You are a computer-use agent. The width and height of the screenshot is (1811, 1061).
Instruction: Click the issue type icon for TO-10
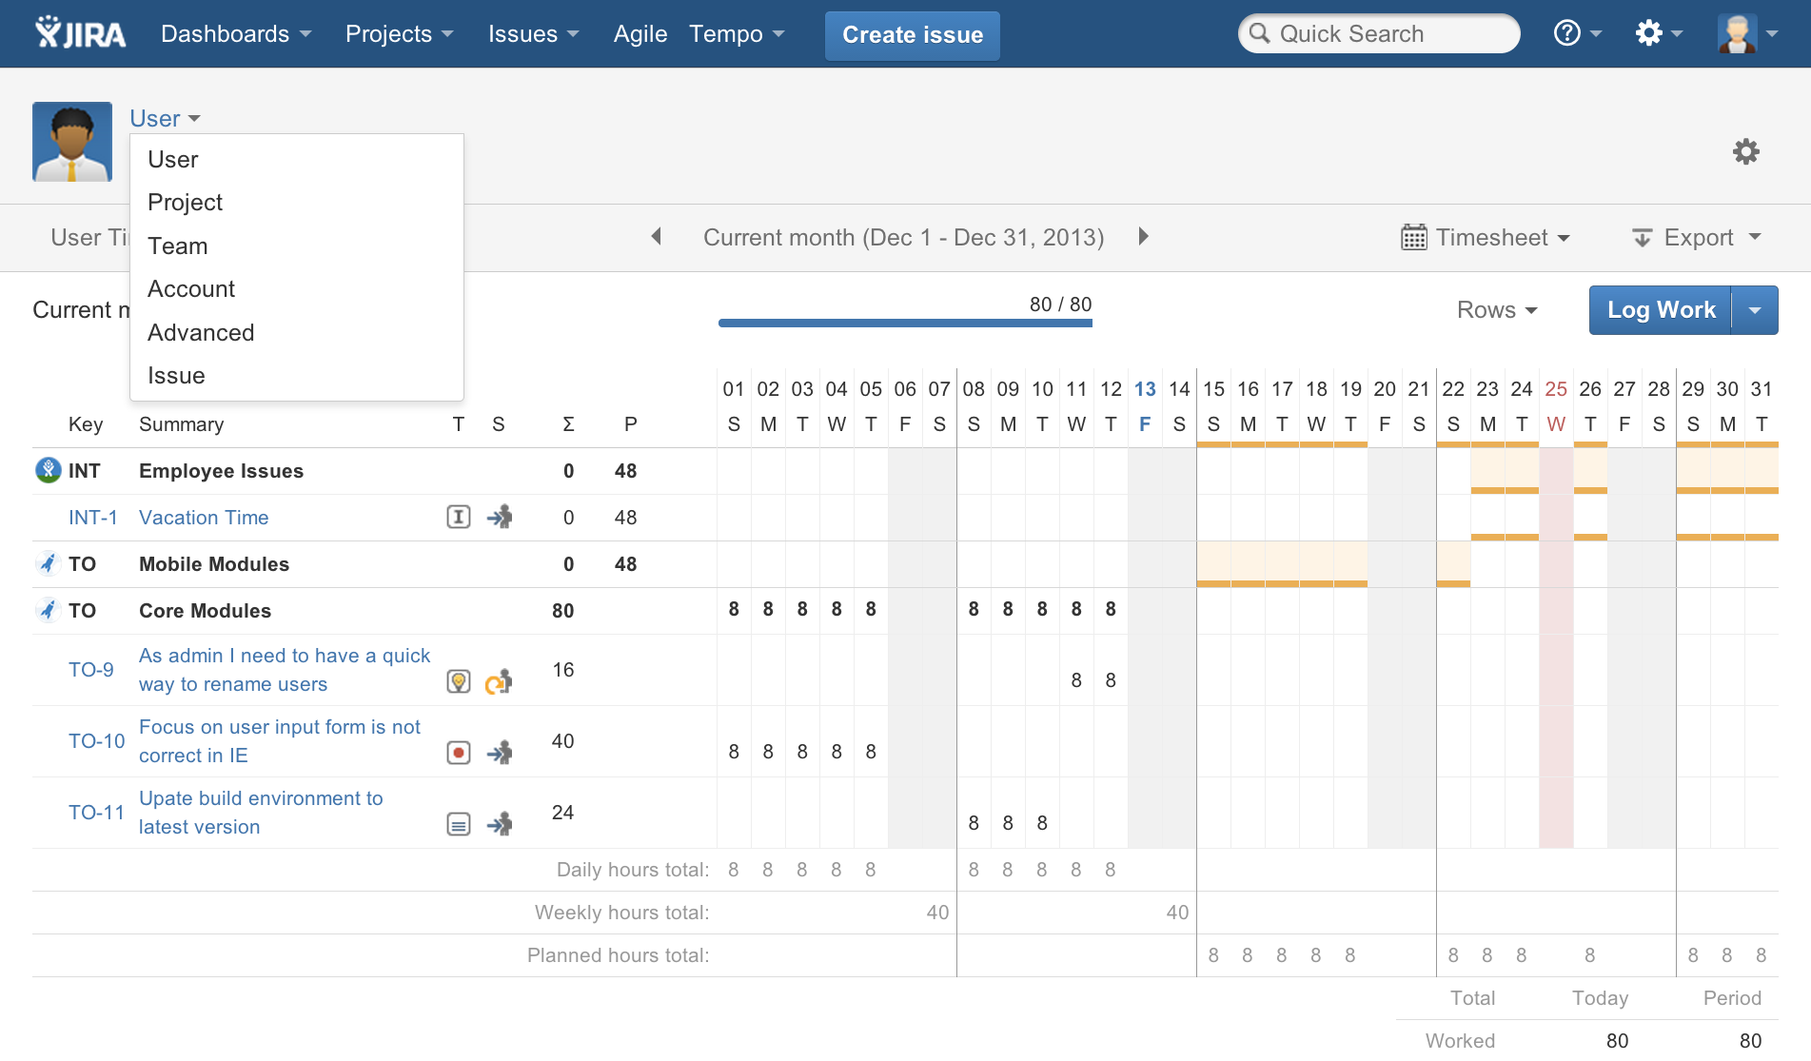pyautogui.click(x=459, y=753)
